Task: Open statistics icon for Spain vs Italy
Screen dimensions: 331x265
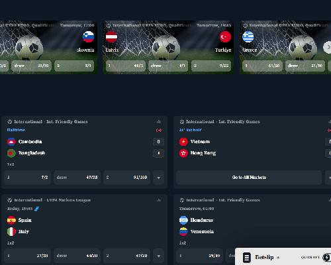Action: [x=158, y=200]
